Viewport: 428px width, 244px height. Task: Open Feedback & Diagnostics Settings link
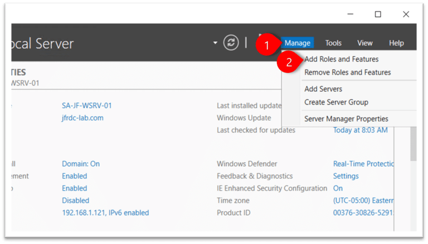click(x=346, y=176)
